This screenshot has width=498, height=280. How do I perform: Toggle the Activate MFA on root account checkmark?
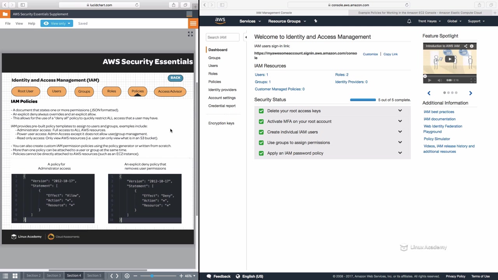[x=261, y=121]
